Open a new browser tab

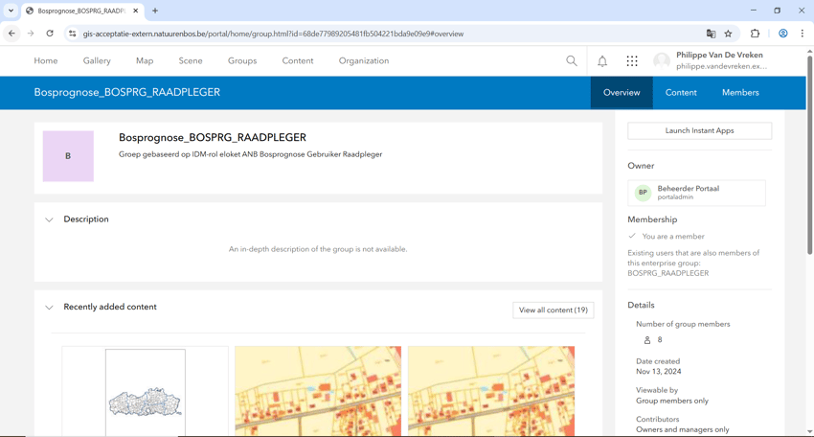coord(155,11)
